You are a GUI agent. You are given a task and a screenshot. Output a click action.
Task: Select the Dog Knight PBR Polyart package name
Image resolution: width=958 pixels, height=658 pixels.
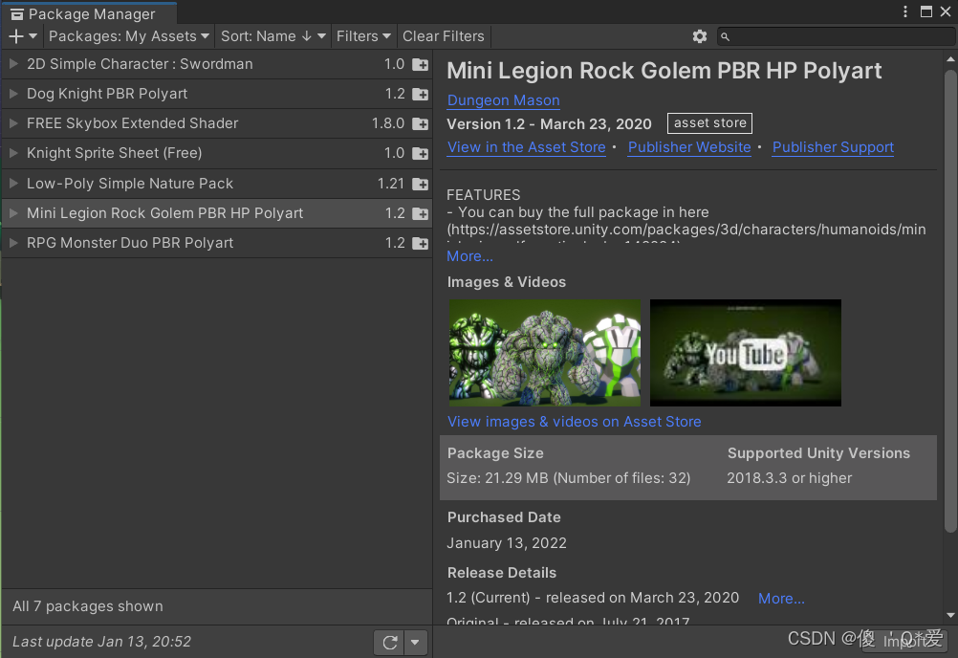pos(107,94)
